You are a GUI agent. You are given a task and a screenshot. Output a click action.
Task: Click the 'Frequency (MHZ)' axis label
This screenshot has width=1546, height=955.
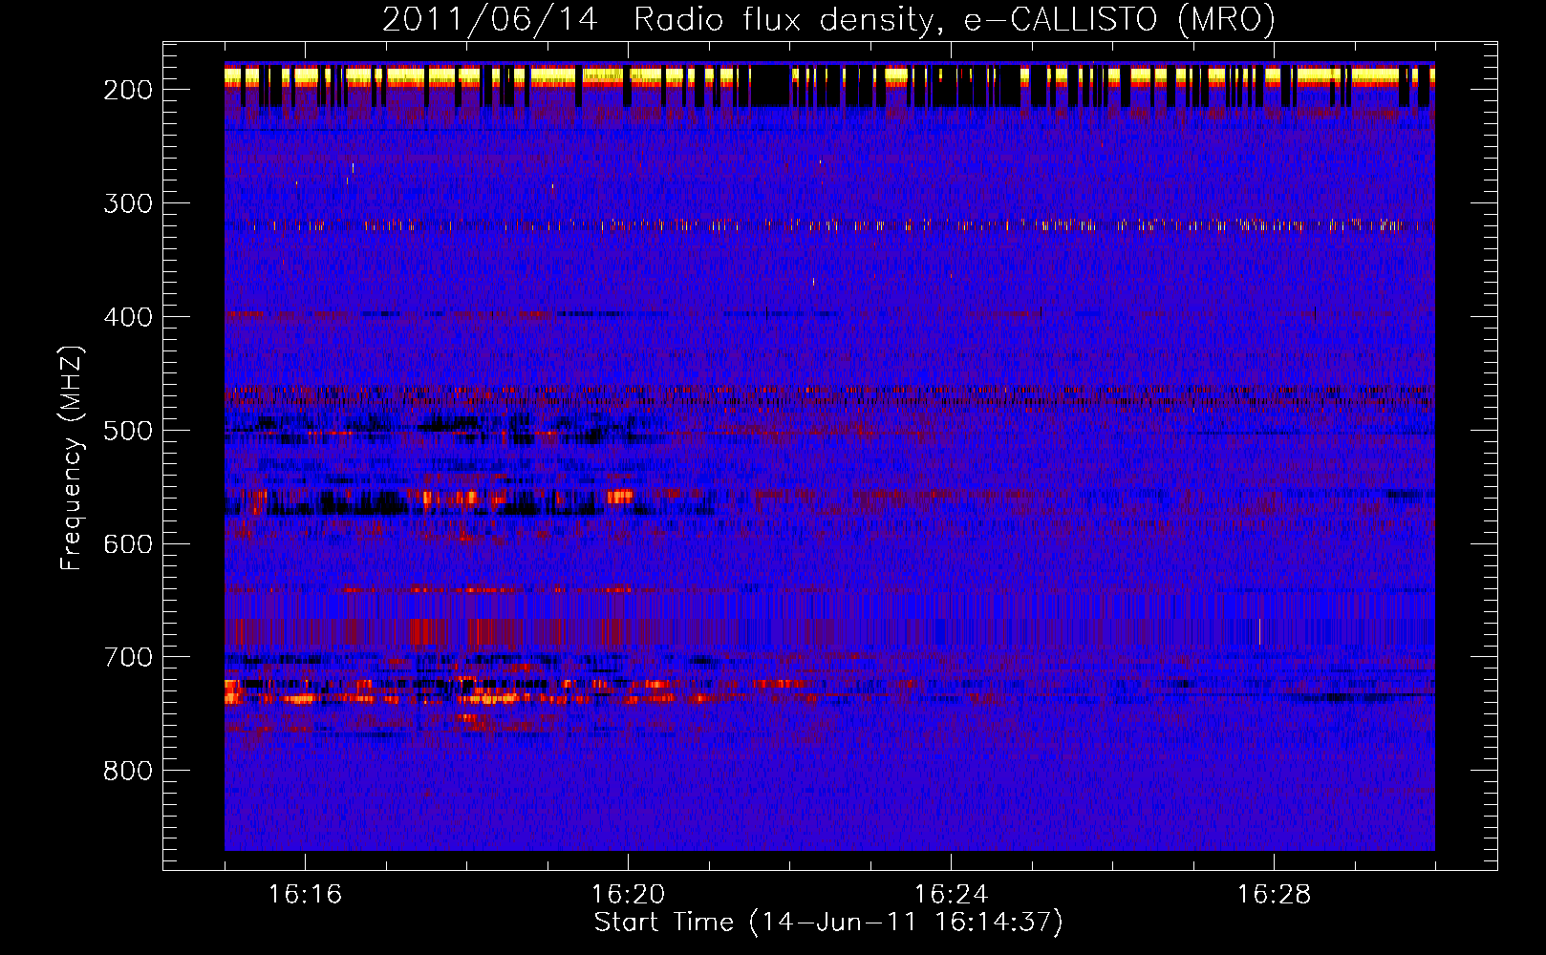pyautogui.click(x=72, y=457)
